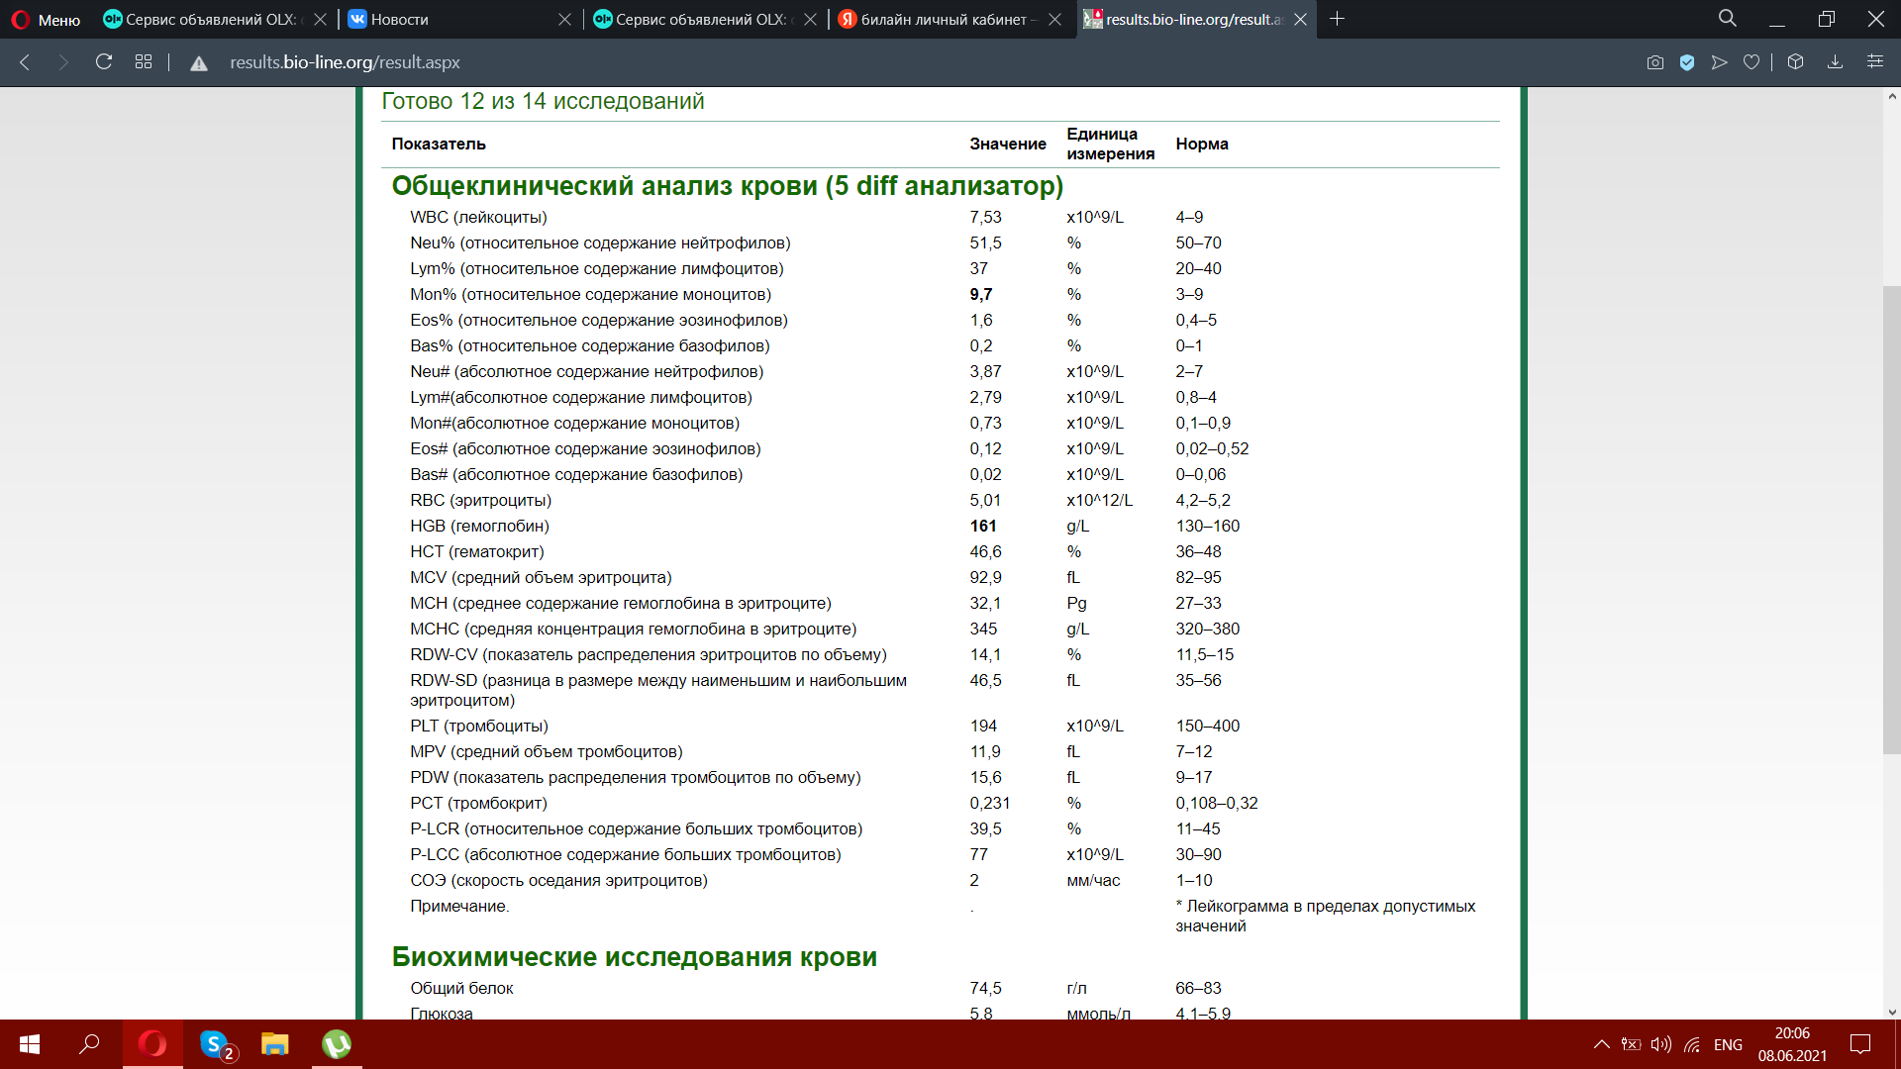Add page to bookmarks heart icon
This screenshot has width=1901, height=1069.
[1751, 62]
